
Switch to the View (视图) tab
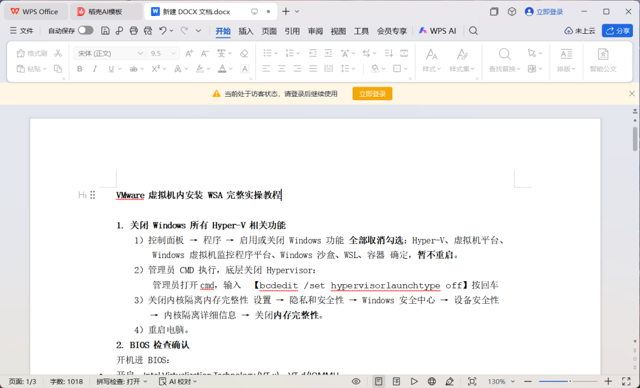(338, 31)
